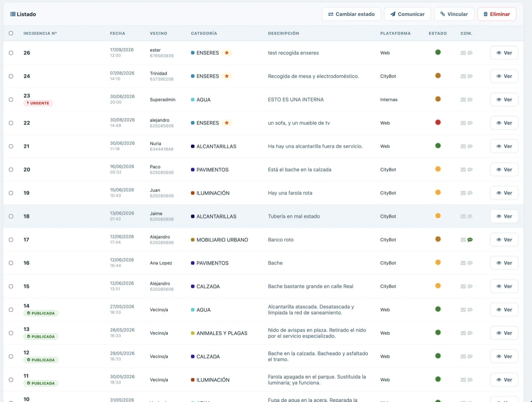Open the Comunicar action
The height and width of the screenshot is (402, 532).
pyautogui.click(x=408, y=14)
